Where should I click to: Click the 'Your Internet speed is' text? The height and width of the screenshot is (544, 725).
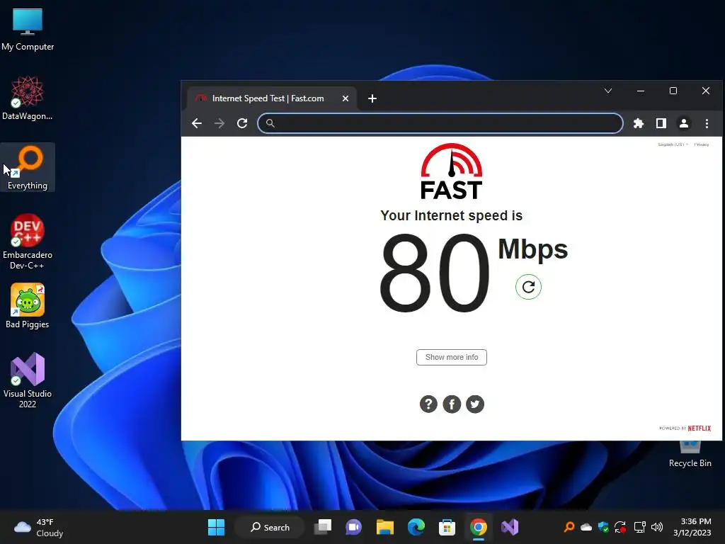[451, 215]
